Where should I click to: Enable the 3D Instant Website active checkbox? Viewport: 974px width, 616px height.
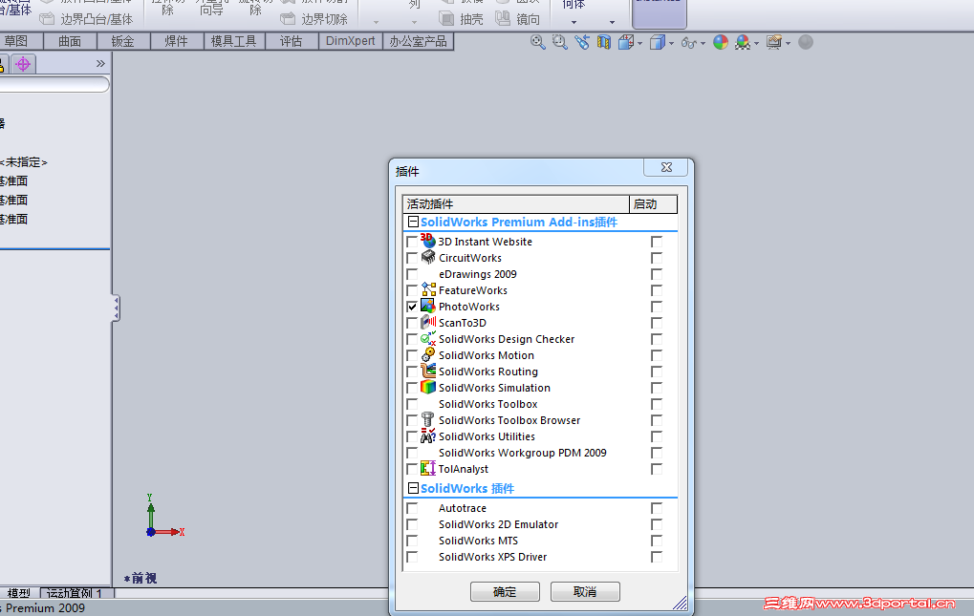click(x=412, y=242)
